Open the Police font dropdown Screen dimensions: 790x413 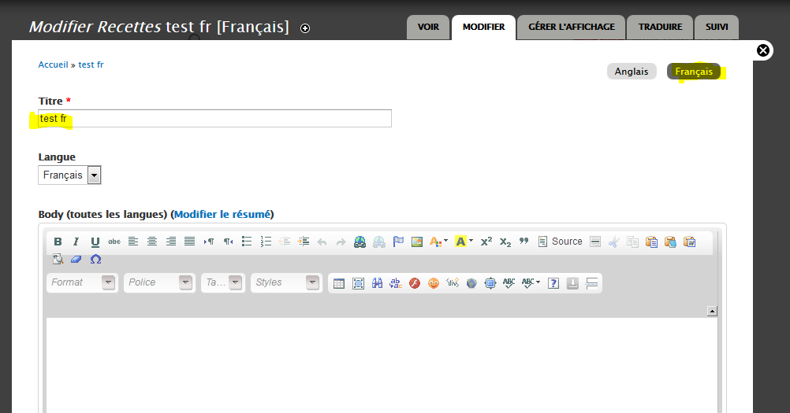pyautogui.click(x=159, y=283)
